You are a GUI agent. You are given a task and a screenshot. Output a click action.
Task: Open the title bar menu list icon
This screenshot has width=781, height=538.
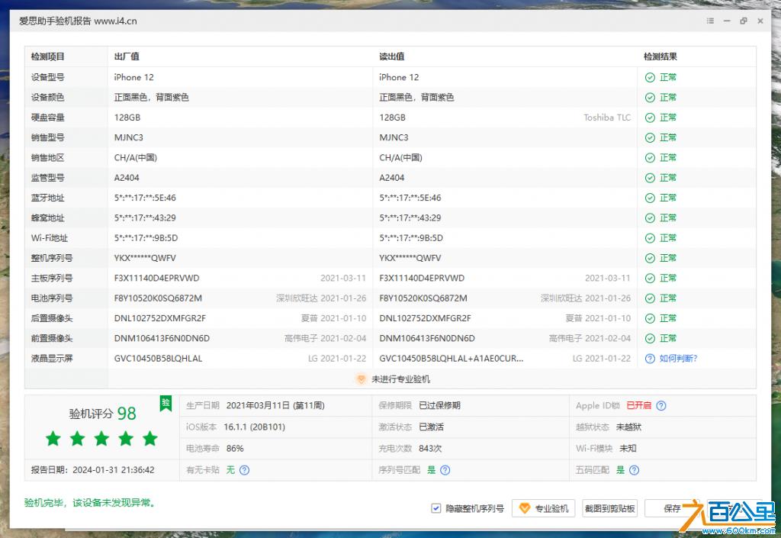710,21
